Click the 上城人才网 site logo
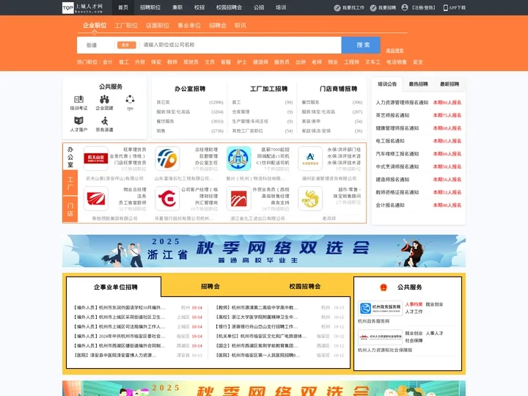Viewport: 528px width, 396px height. pyautogui.click(x=83, y=8)
